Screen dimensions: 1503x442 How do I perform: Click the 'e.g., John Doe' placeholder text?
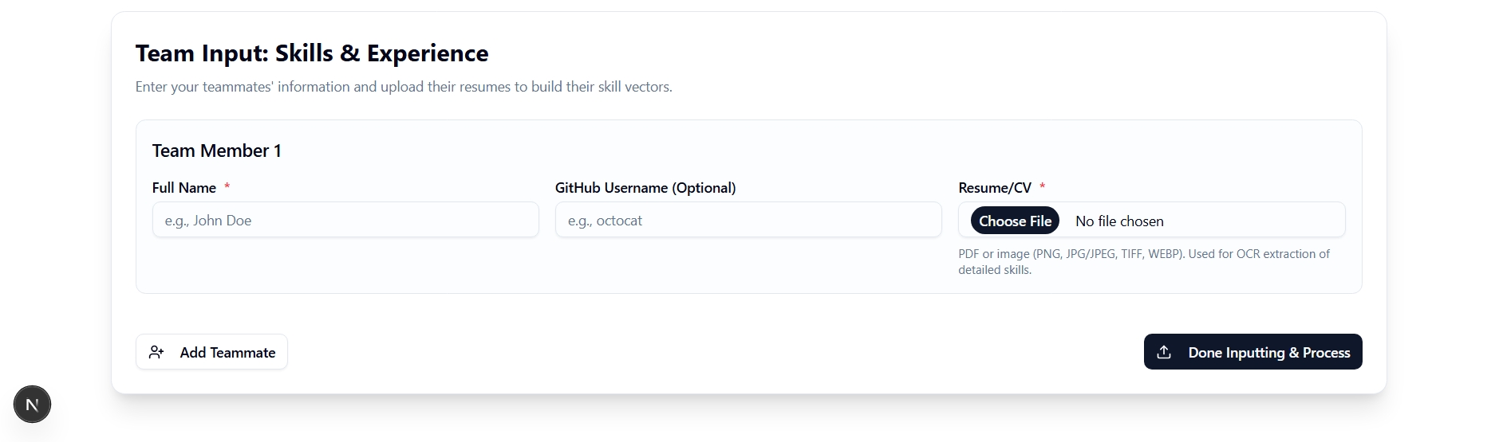tap(208, 221)
